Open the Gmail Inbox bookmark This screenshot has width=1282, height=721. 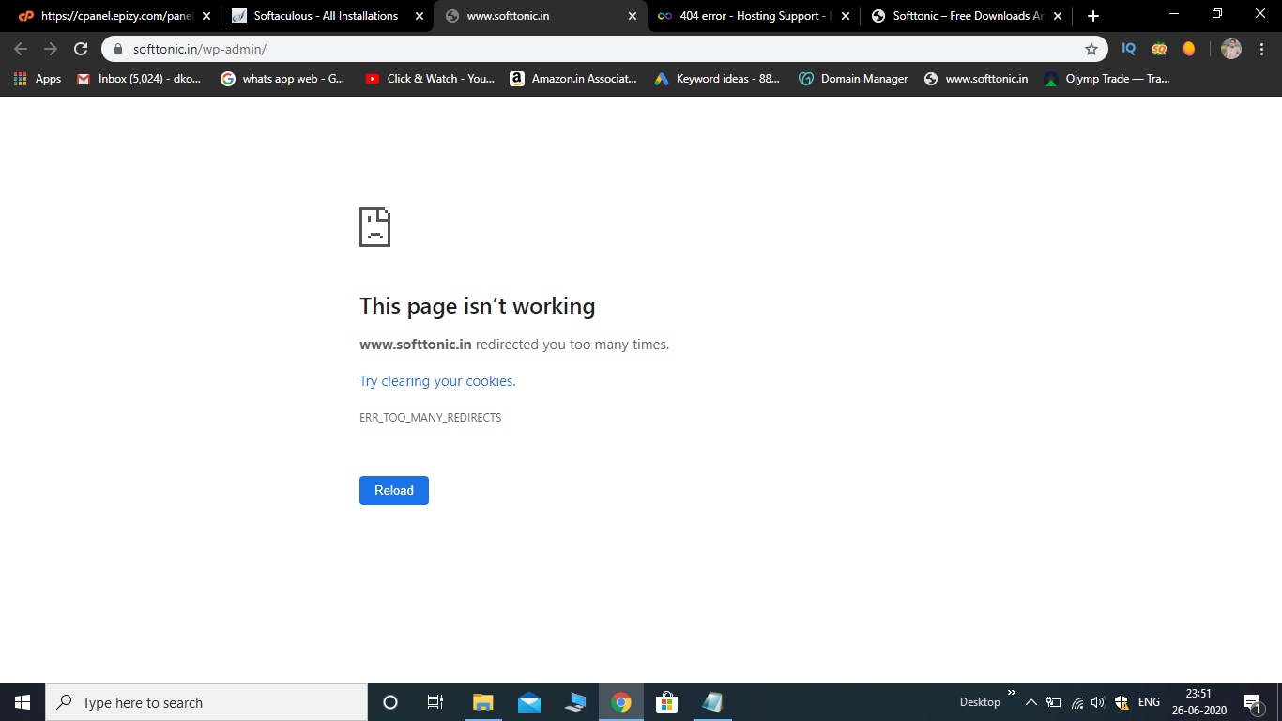click(139, 79)
